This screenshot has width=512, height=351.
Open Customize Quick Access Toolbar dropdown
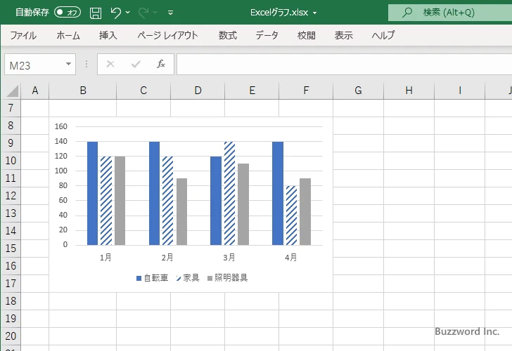pyautogui.click(x=170, y=13)
